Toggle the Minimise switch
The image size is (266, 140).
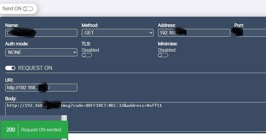[x=163, y=55]
